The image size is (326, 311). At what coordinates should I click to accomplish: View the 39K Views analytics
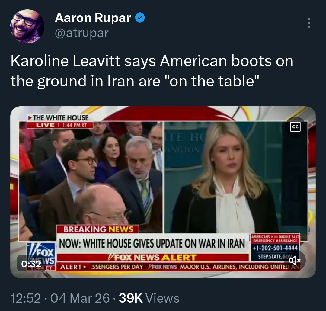pyautogui.click(x=149, y=298)
